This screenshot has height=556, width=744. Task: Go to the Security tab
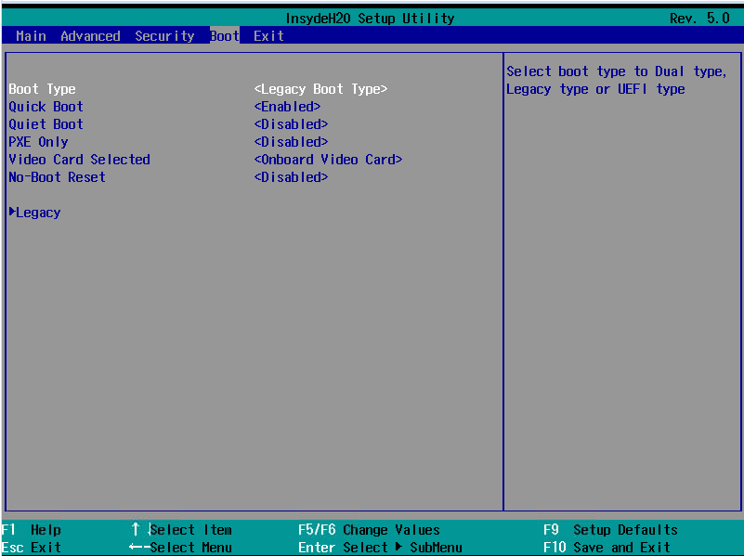(164, 36)
